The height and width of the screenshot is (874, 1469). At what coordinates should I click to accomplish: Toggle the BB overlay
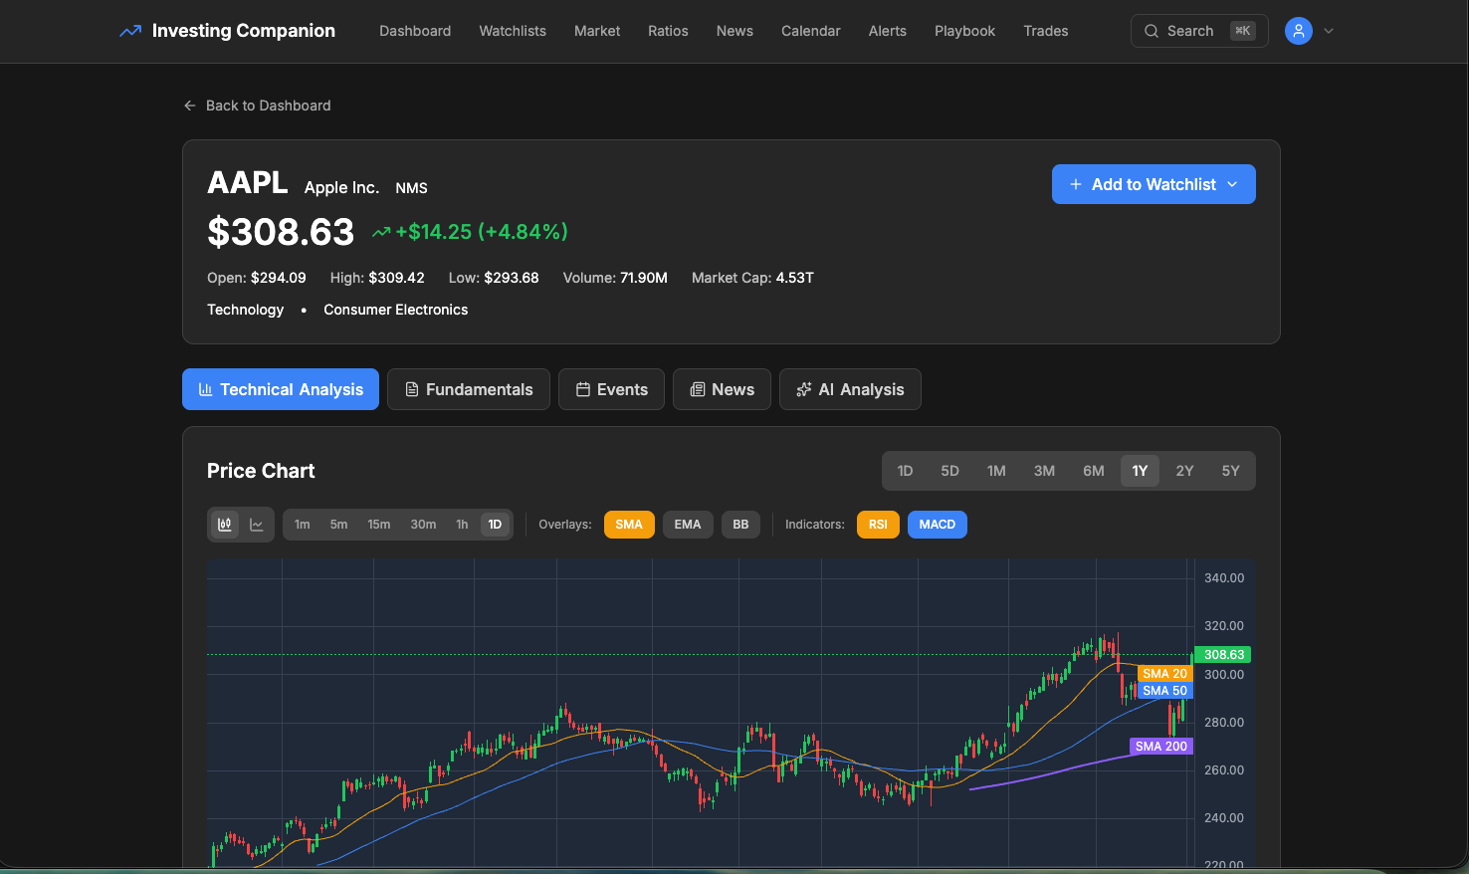pos(740,525)
